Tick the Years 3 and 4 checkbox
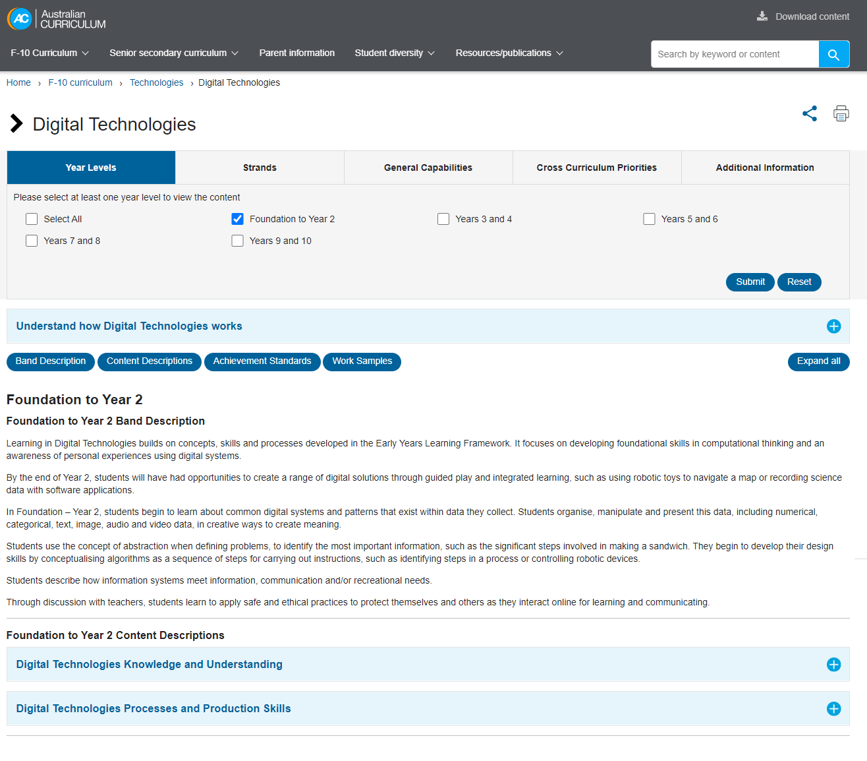Image resolution: width=867 pixels, height=761 pixels. coord(443,219)
